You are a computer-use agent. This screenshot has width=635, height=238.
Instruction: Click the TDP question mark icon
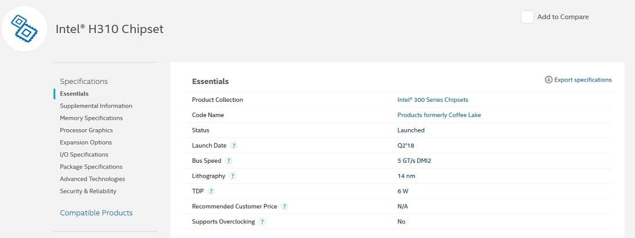[211, 191]
